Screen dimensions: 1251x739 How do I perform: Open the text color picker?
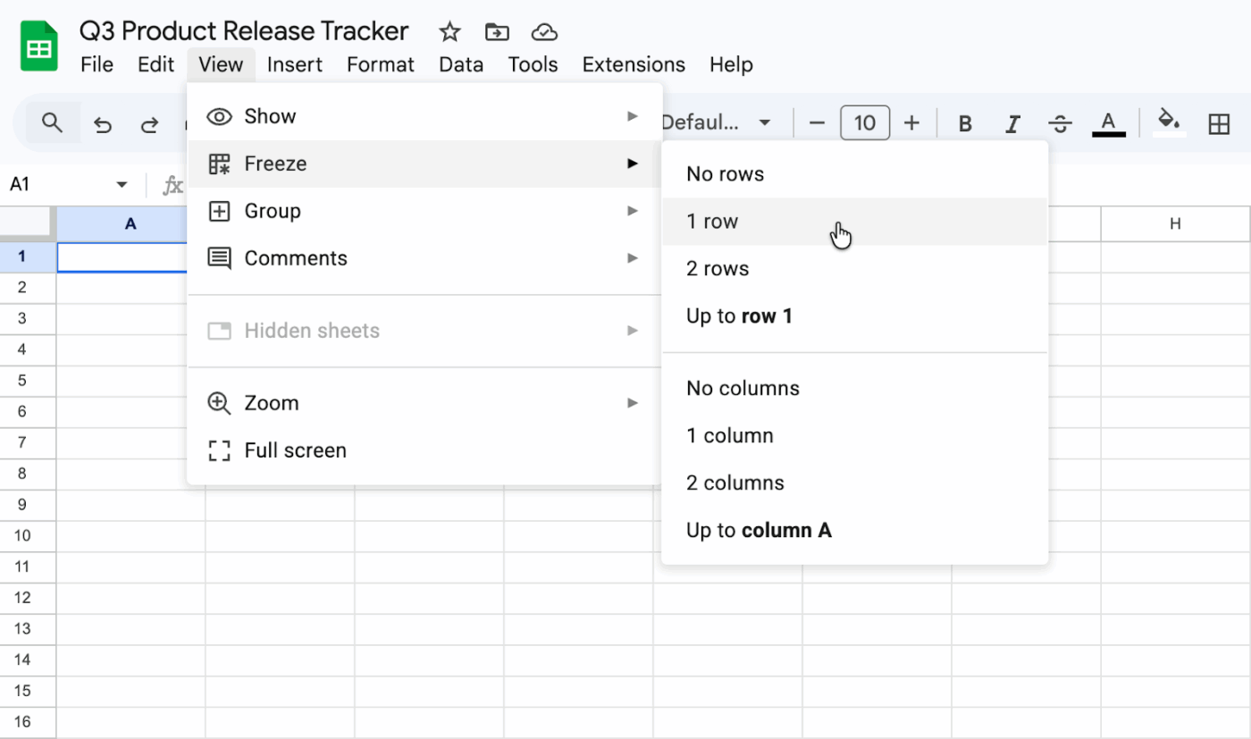pos(1108,122)
